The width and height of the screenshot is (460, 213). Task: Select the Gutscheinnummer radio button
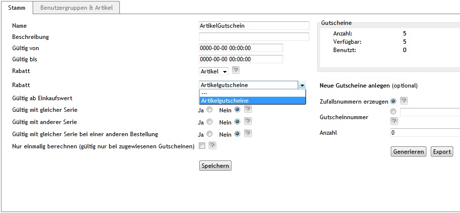tap(393, 112)
